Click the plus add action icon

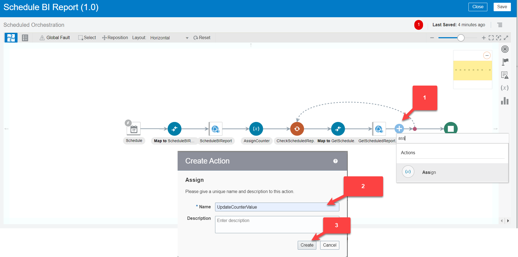click(x=399, y=128)
